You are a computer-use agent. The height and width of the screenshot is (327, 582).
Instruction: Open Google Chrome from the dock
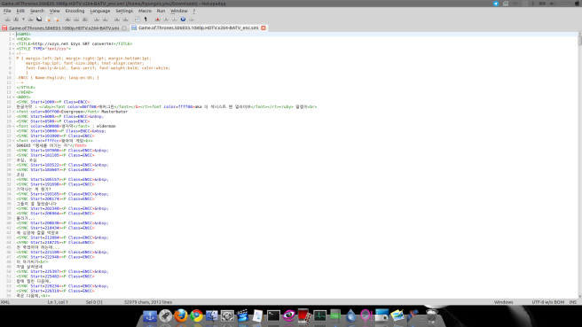pyautogui.click(x=197, y=315)
